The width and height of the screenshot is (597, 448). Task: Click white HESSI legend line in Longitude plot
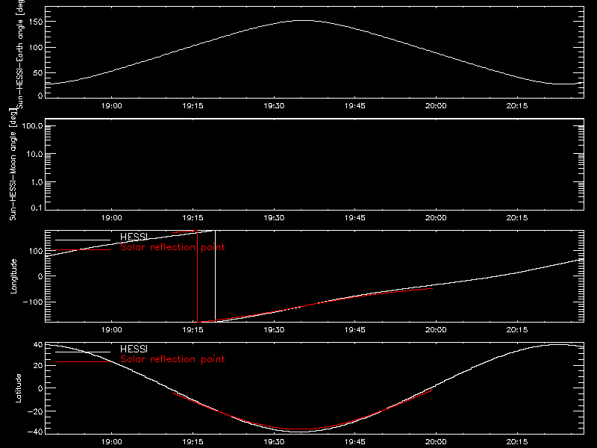(x=83, y=240)
